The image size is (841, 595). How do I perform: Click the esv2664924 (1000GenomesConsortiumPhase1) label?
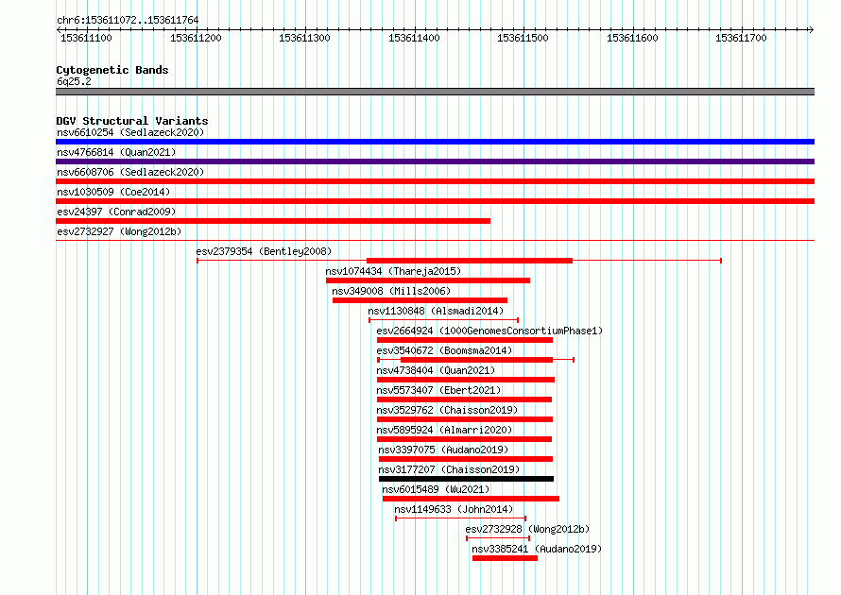489,331
